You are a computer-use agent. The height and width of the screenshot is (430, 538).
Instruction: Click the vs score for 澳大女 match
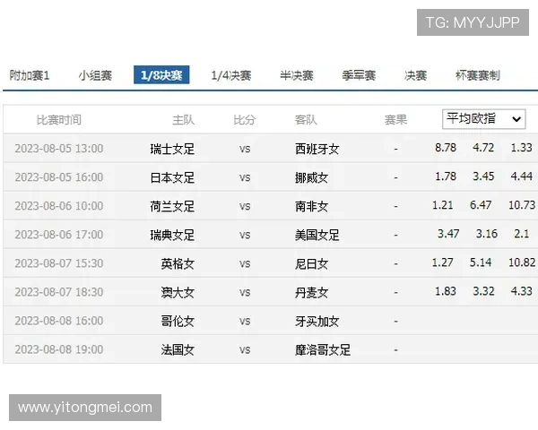(x=245, y=293)
